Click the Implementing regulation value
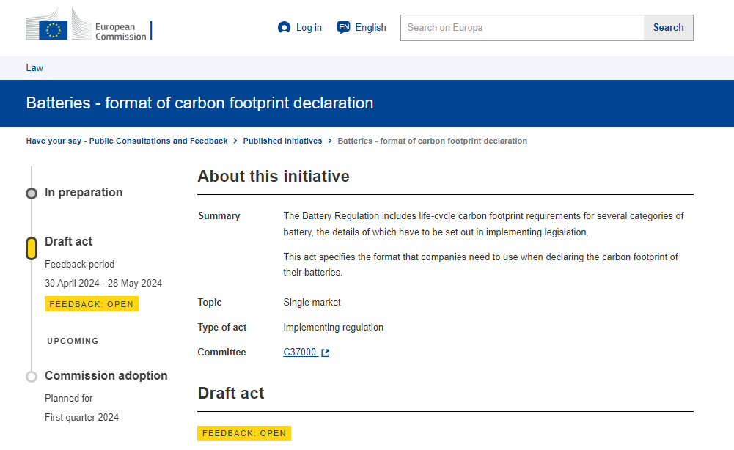This screenshot has width=734, height=450. [x=334, y=328]
